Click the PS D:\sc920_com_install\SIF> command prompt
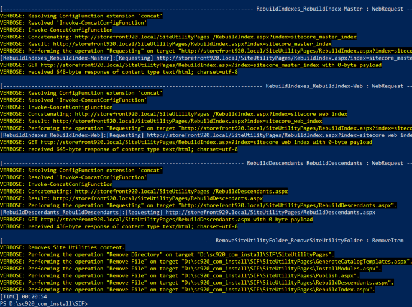 [x=43, y=303]
